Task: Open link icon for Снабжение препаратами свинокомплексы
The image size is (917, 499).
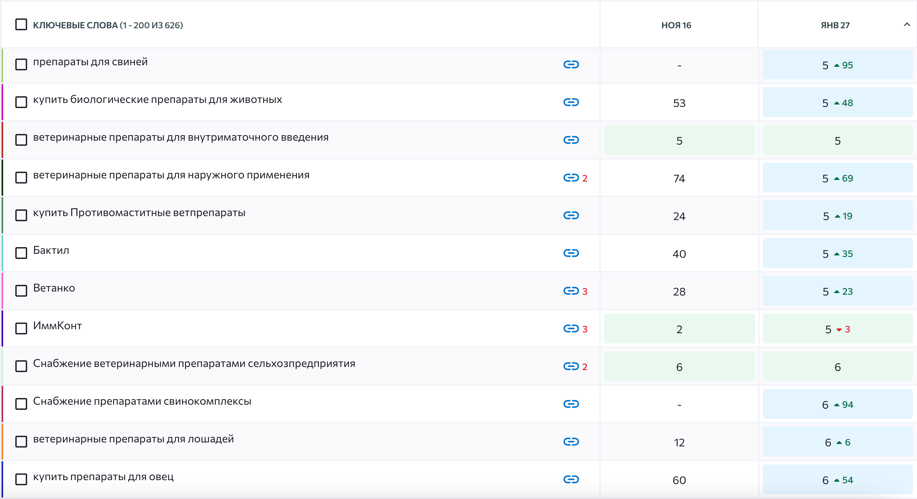Action: click(571, 404)
